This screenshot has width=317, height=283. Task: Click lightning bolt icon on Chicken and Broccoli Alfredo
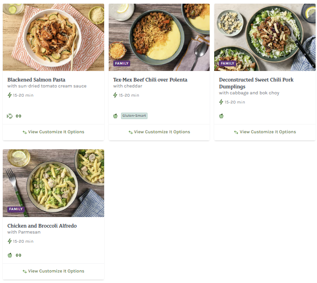(x=10, y=241)
